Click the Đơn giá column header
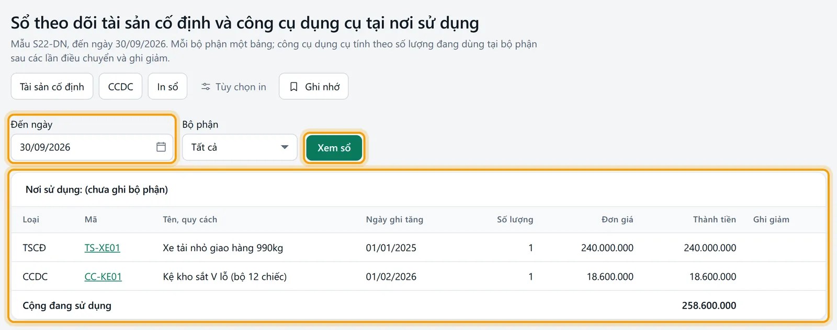 click(x=617, y=219)
